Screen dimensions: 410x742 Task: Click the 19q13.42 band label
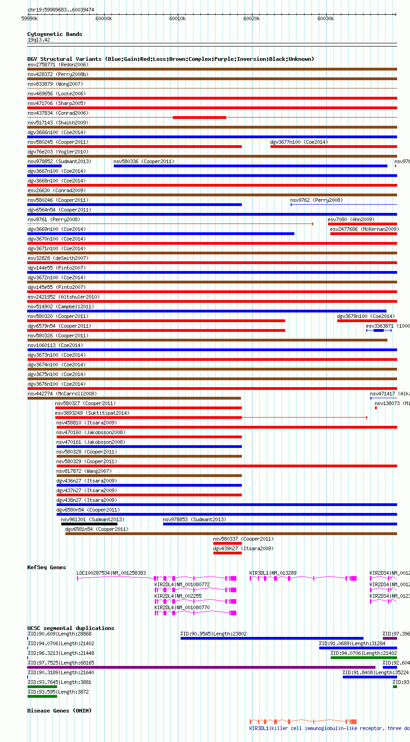pyautogui.click(x=39, y=40)
